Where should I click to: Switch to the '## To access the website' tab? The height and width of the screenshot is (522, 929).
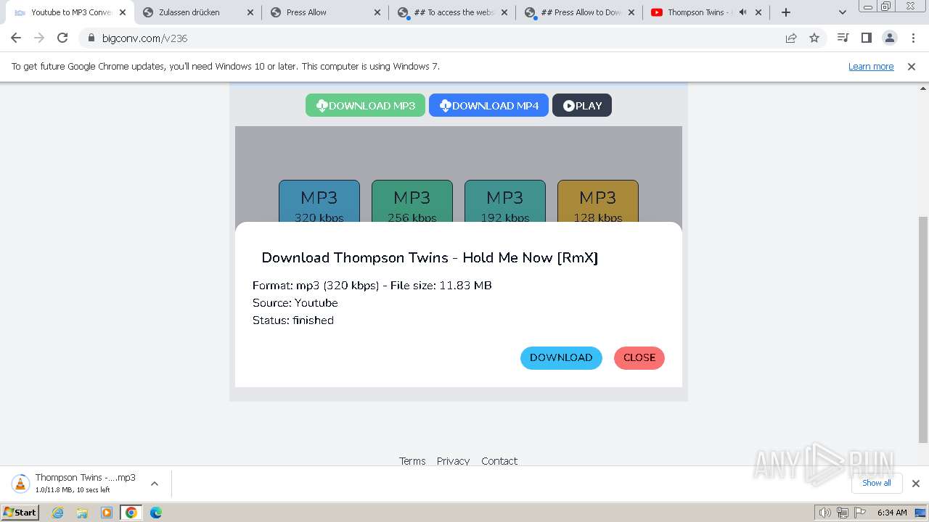(x=444, y=12)
